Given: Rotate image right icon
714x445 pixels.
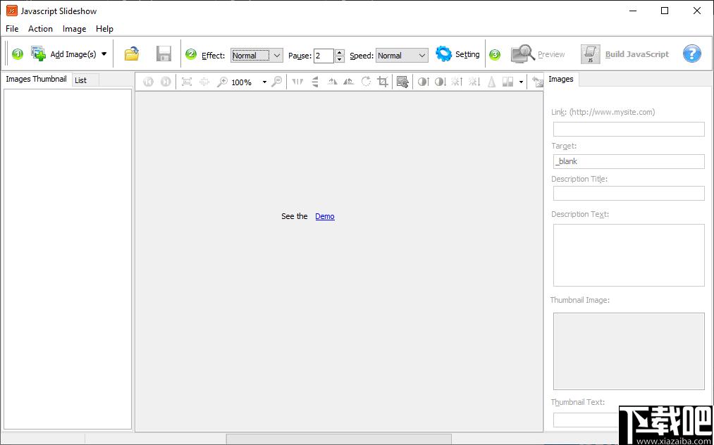Looking at the screenshot, I should (349, 82).
